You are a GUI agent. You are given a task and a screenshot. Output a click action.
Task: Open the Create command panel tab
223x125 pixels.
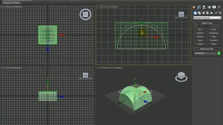194,7
